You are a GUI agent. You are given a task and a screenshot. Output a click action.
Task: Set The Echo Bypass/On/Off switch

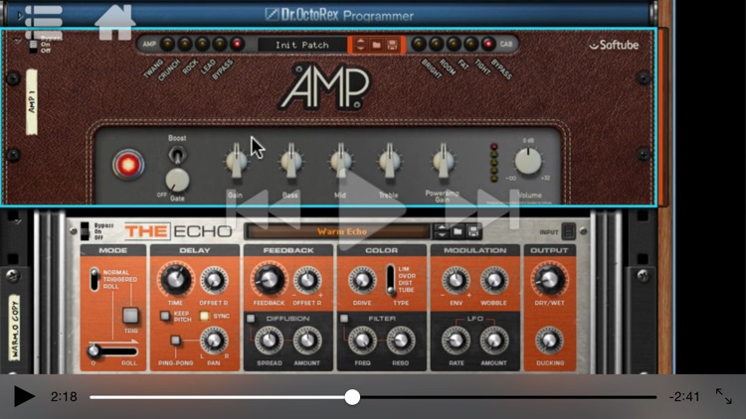point(85,231)
